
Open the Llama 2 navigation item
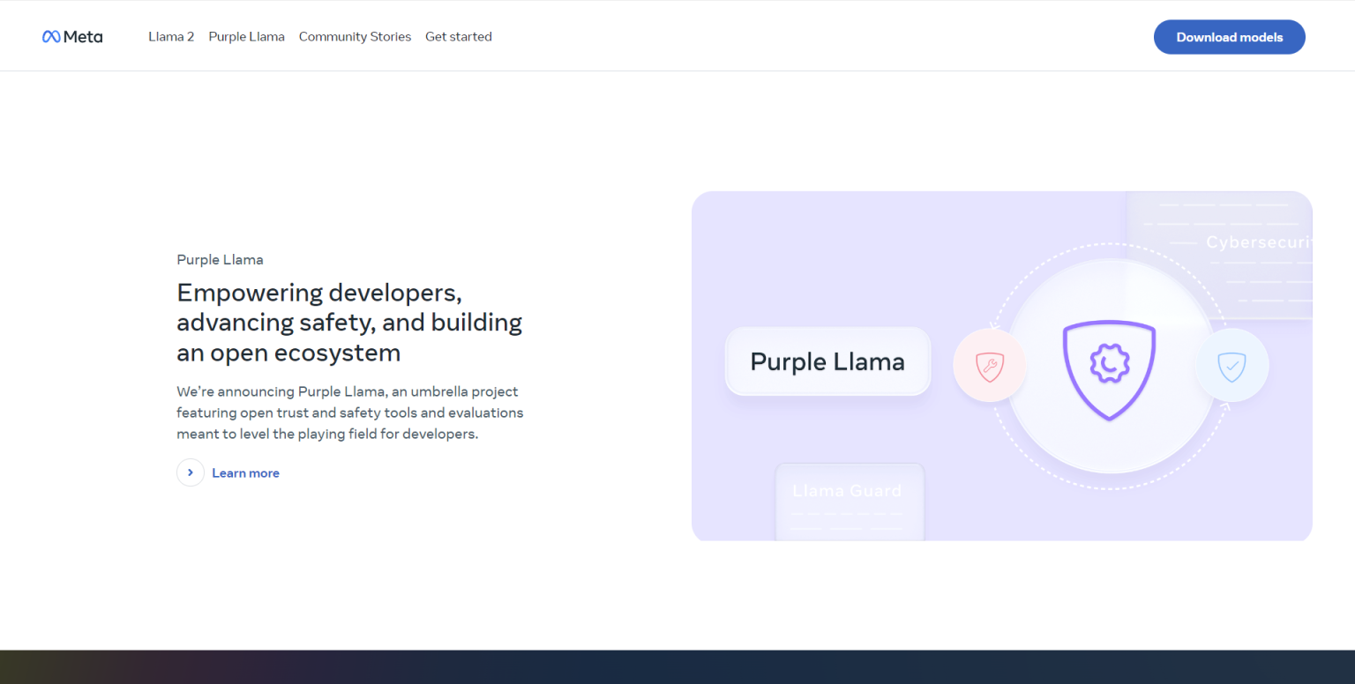point(171,37)
